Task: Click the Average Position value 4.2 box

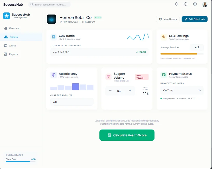Action: [x=197, y=48]
